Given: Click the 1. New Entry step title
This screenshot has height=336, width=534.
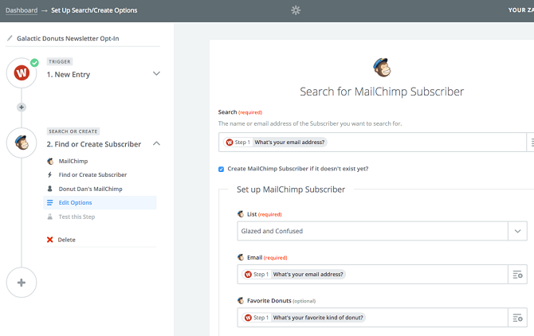Looking at the screenshot, I should [x=69, y=75].
